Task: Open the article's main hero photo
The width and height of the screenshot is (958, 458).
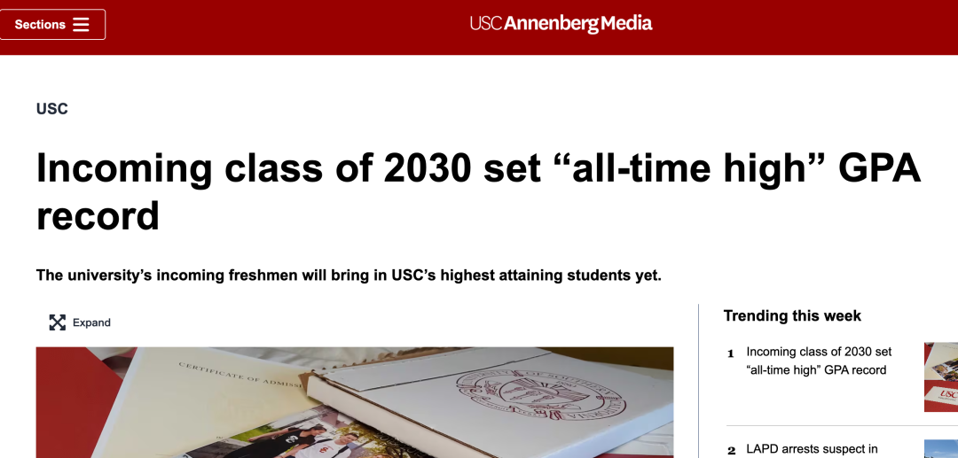Action: (355, 403)
